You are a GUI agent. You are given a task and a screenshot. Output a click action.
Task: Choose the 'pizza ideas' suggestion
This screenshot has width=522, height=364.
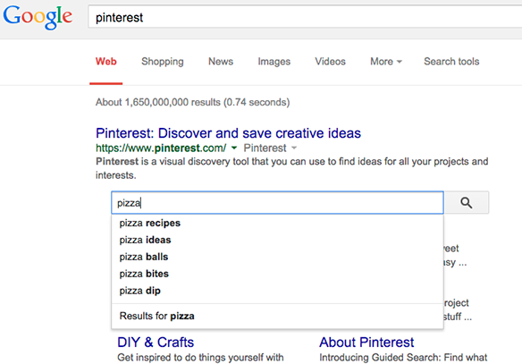coord(277,240)
